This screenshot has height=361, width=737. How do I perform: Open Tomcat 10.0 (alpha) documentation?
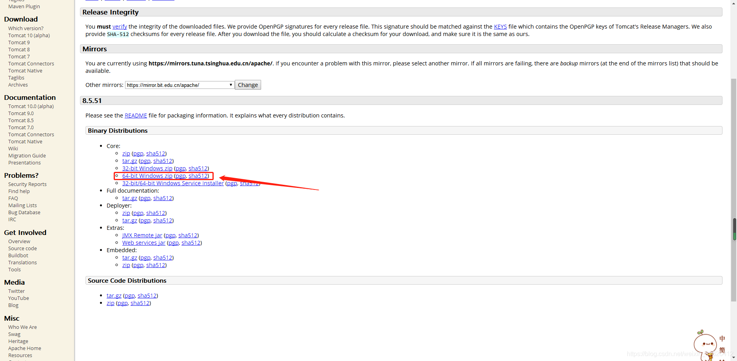[x=31, y=106]
